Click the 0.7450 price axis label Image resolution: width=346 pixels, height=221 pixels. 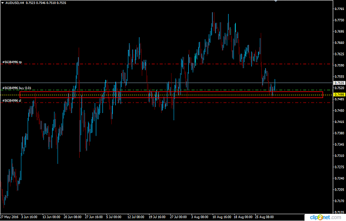pyautogui.click(x=339, y=110)
